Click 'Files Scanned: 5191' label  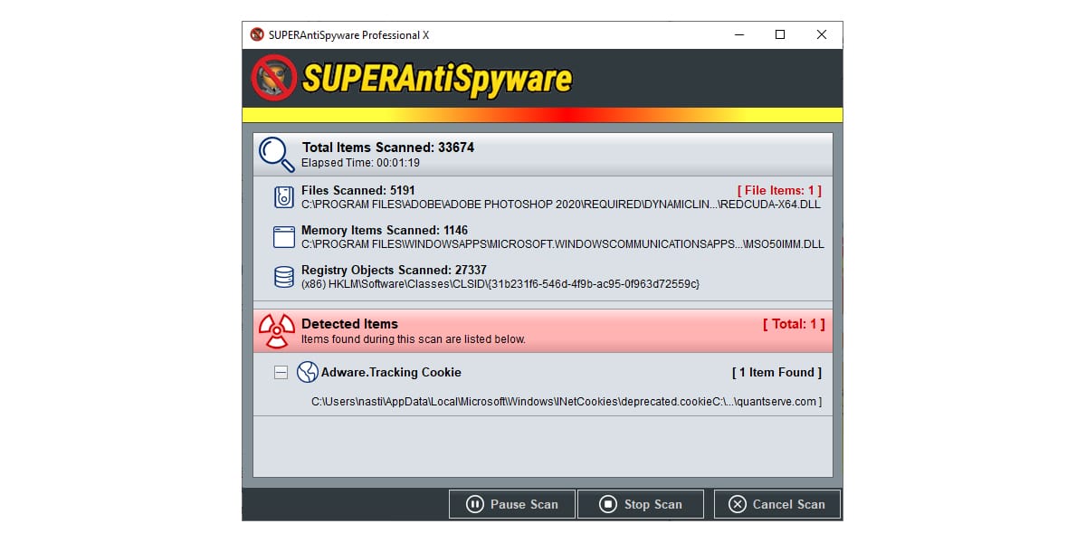tap(358, 191)
